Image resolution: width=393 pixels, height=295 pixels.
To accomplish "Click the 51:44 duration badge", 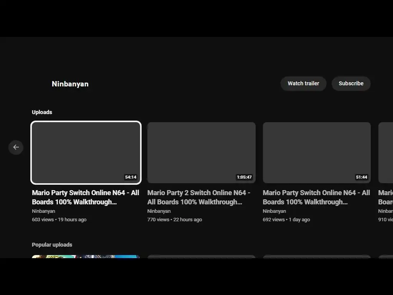I will [362, 177].
